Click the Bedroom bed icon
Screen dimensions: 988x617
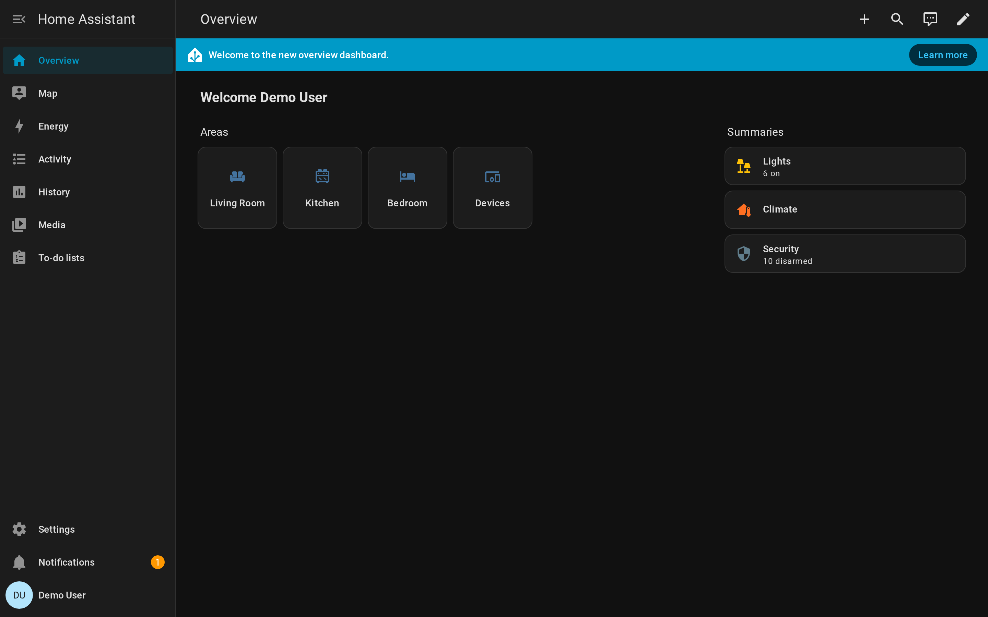tap(408, 177)
